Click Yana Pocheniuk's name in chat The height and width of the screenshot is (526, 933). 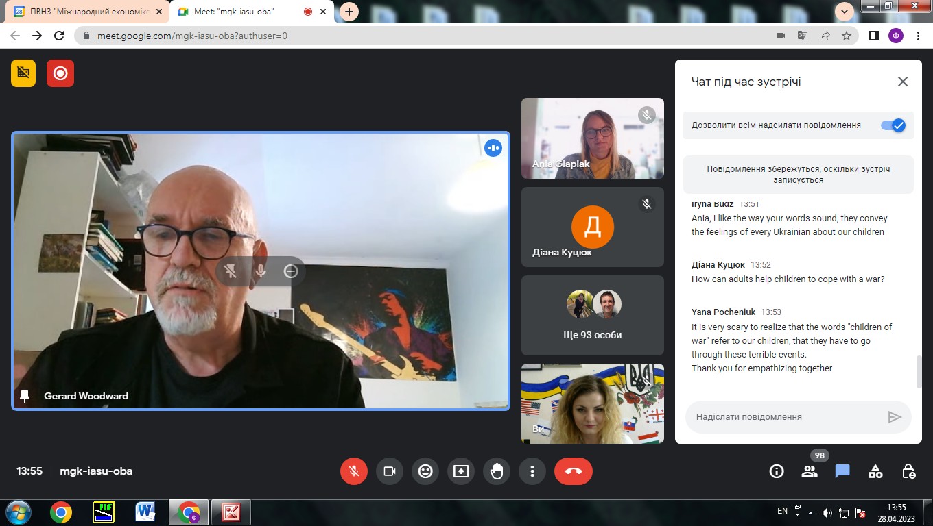point(724,312)
